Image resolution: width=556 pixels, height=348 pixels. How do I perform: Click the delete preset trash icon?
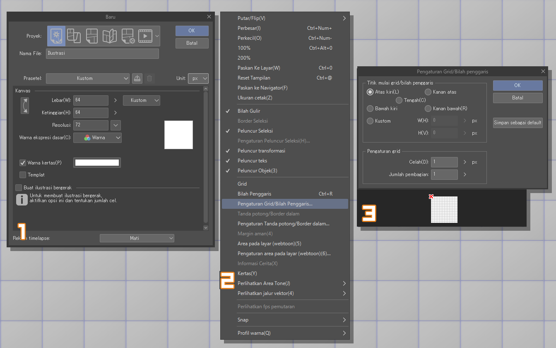pyautogui.click(x=149, y=78)
